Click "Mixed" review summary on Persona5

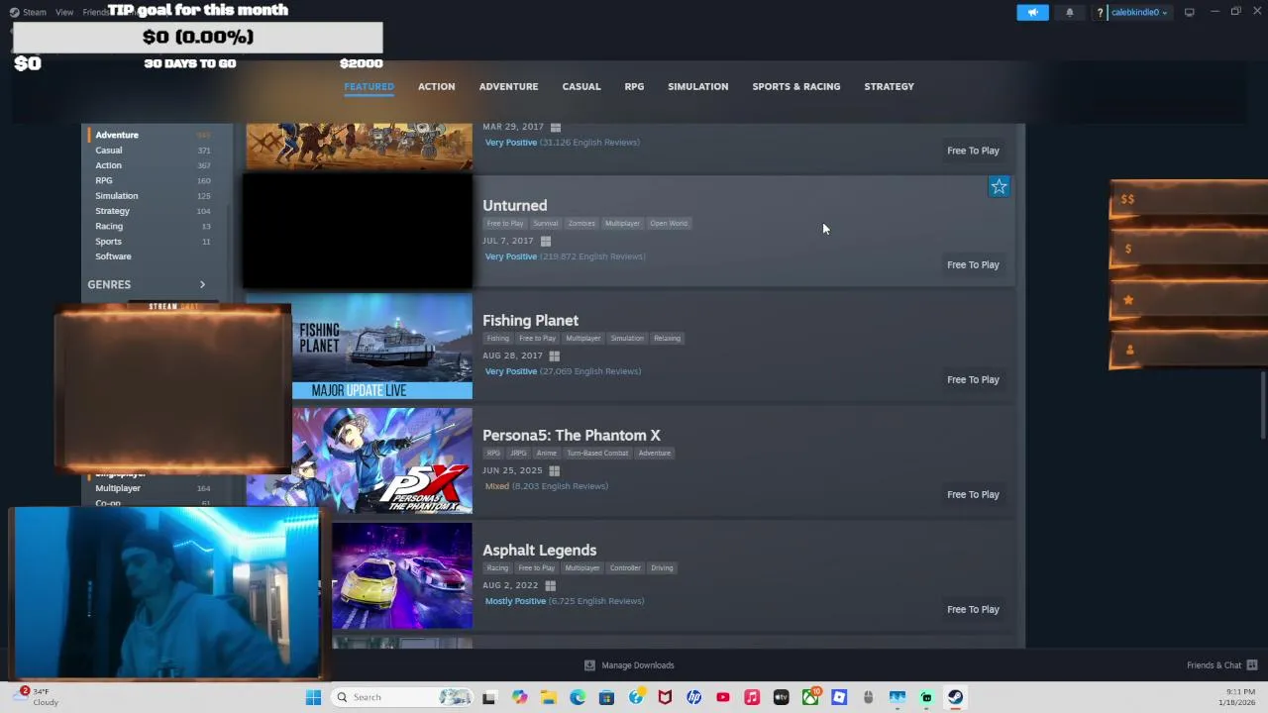(x=497, y=486)
